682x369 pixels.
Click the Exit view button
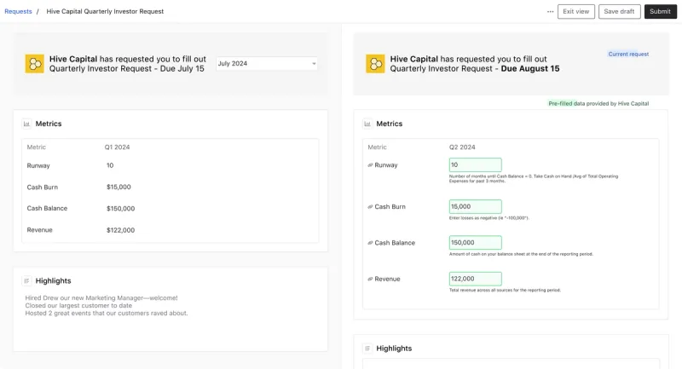[x=576, y=12]
